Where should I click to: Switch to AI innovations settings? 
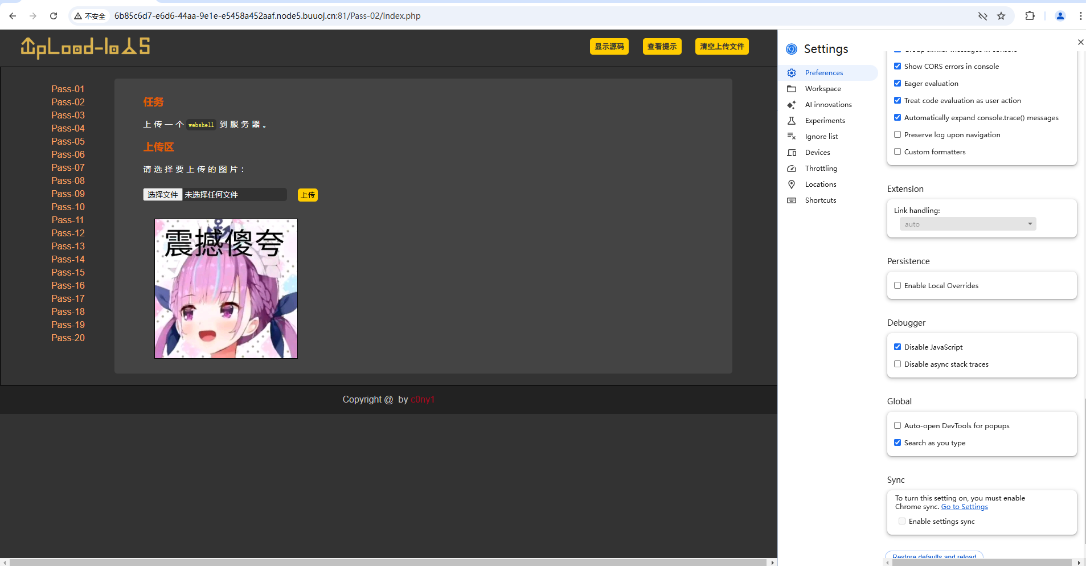[x=828, y=105]
